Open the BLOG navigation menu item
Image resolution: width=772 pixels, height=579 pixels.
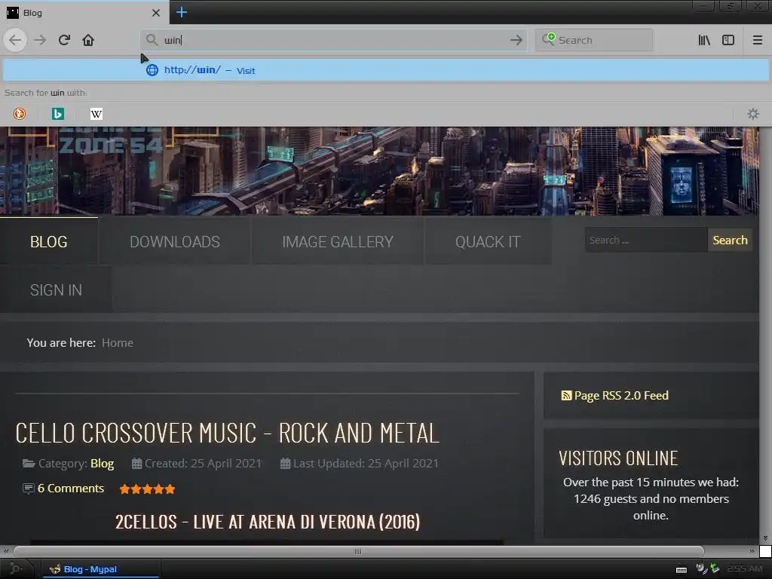49,242
